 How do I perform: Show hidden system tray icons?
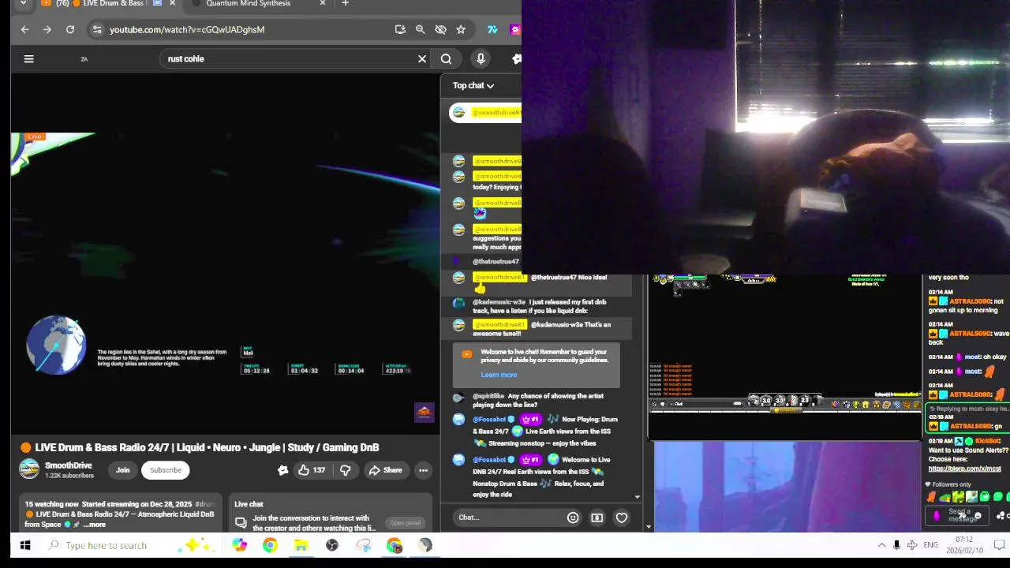click(881, 545)
